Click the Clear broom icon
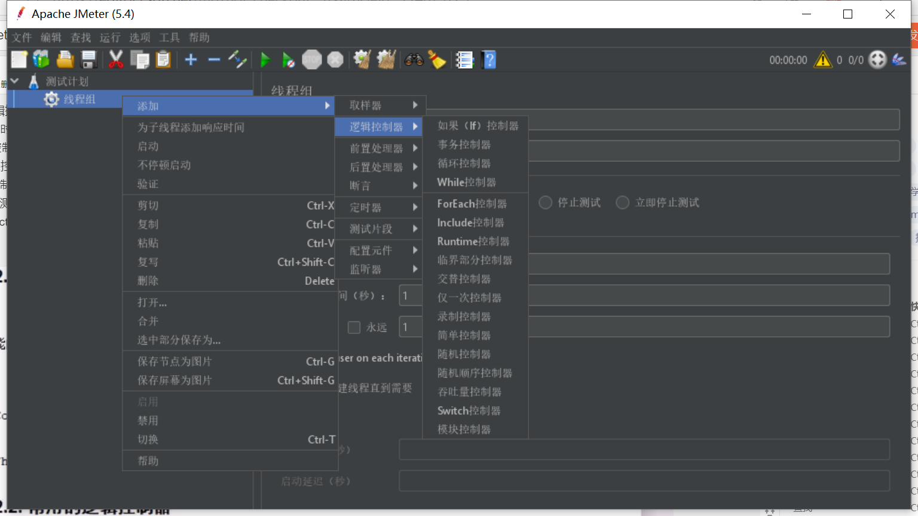This screenshot has width=918, height=516. [x=362, y=60]
